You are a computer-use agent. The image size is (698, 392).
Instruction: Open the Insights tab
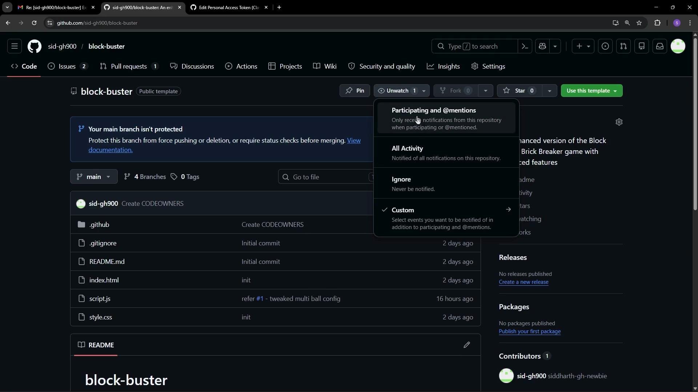[x=443, y=66]
